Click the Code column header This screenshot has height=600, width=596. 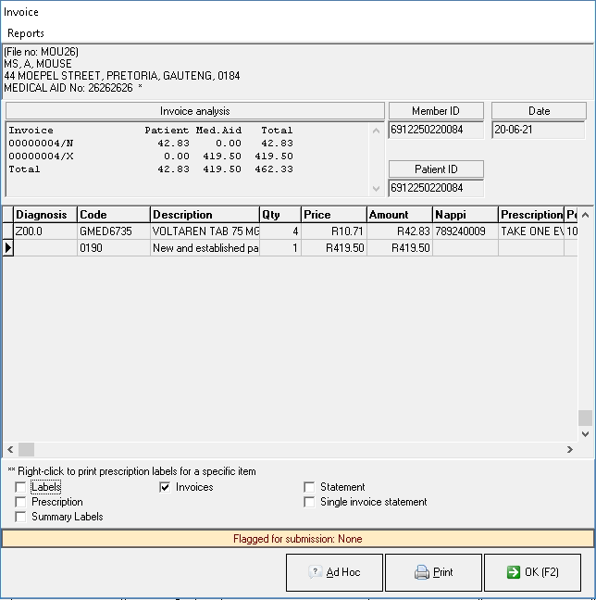pyautogui.click(x=113, y=215)
